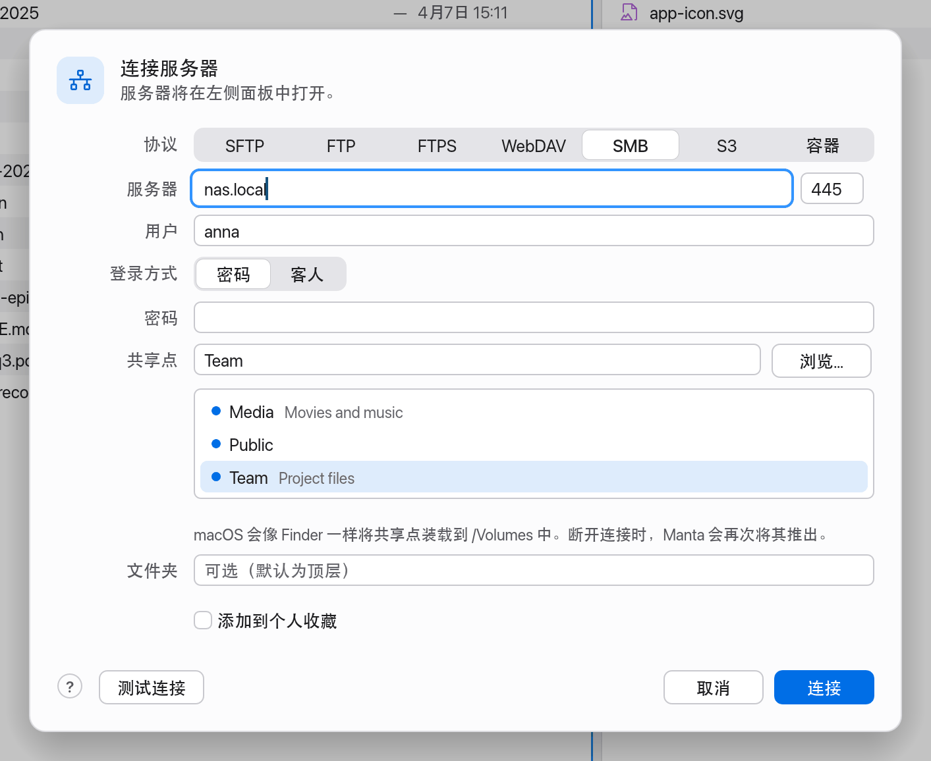Click the 取消 cancel button
This screenshot has width=931, height=761.
pyautogui.click(x=713, y=687)
